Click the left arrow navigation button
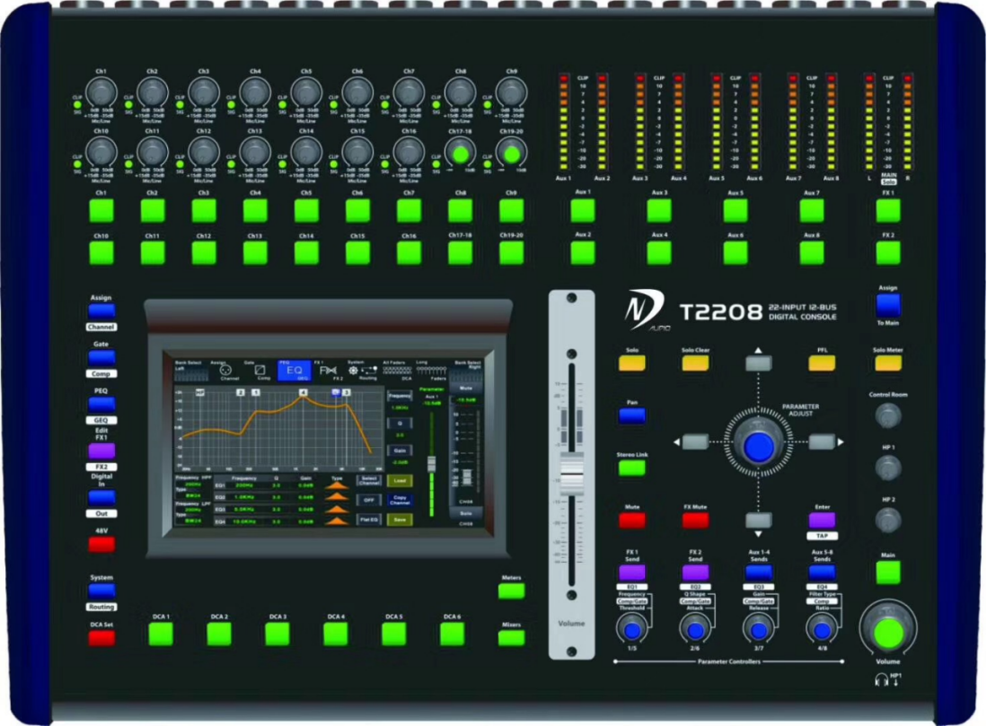Viewport: 987px width, 726px height. (x=695, y=442)
